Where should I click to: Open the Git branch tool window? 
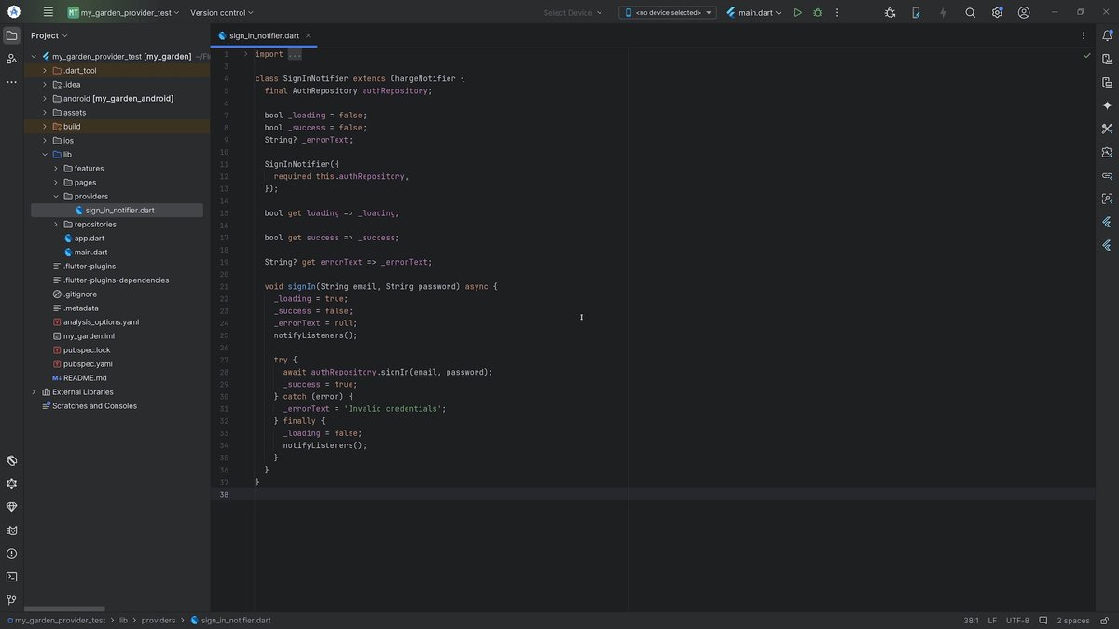pos(11,600)
